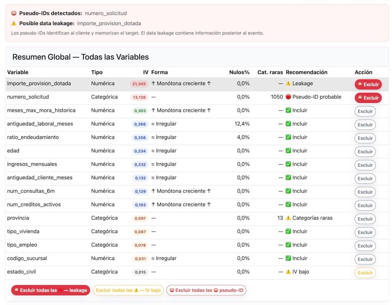392x305 pixels.
Task: Click green check icon in ratio_endeudamiento row
Action: pos(288,137)
